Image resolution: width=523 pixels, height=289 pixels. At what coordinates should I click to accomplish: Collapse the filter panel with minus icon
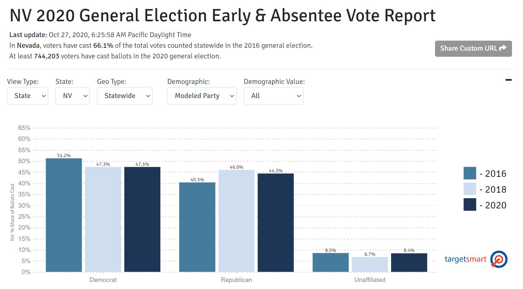(508, 80)
